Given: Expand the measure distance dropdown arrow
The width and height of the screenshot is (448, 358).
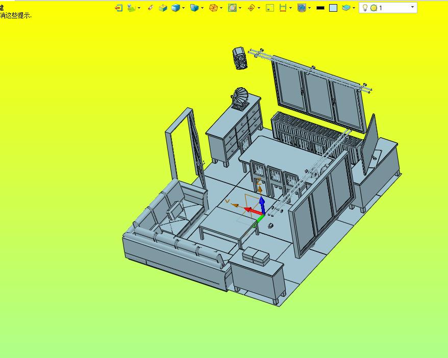Looking at the screenshot, I should pos(290,8).
